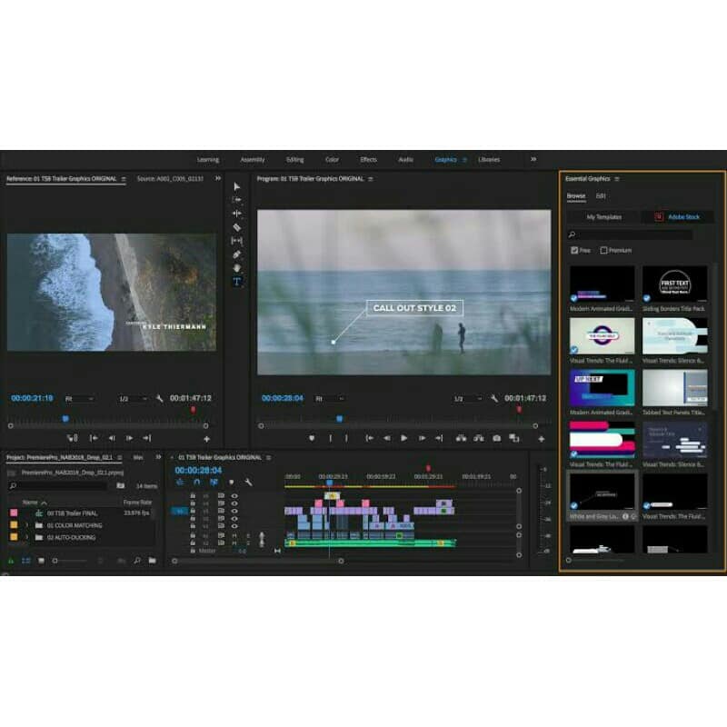The height and width of the screenshot is (727, 727).
Task: Switch to the Editing workspace
Action: coord(294,160)
